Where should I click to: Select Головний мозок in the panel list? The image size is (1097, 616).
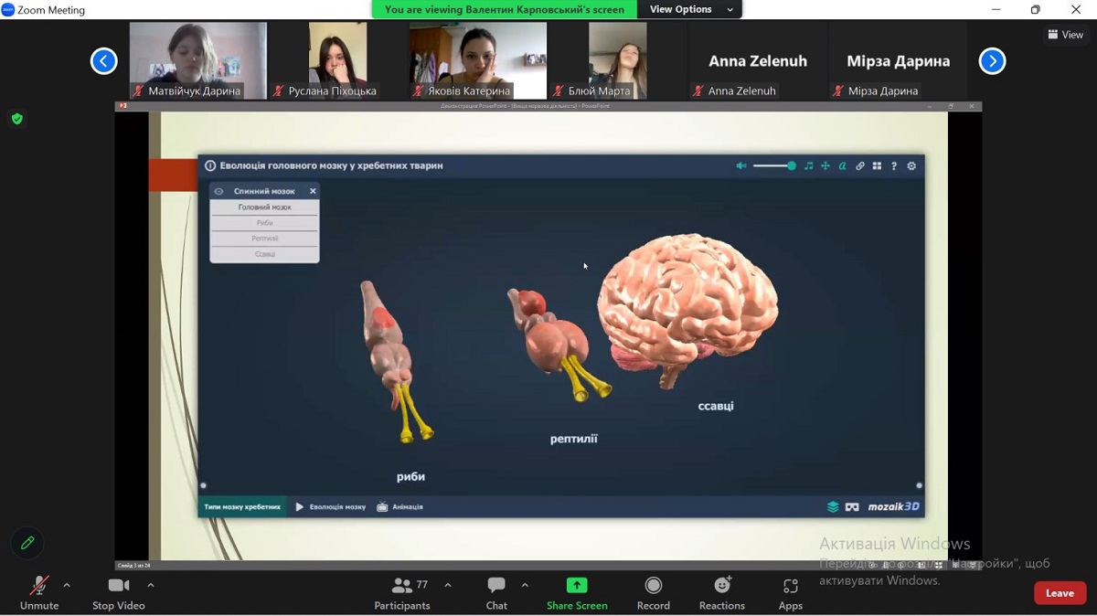pos(265,207)
